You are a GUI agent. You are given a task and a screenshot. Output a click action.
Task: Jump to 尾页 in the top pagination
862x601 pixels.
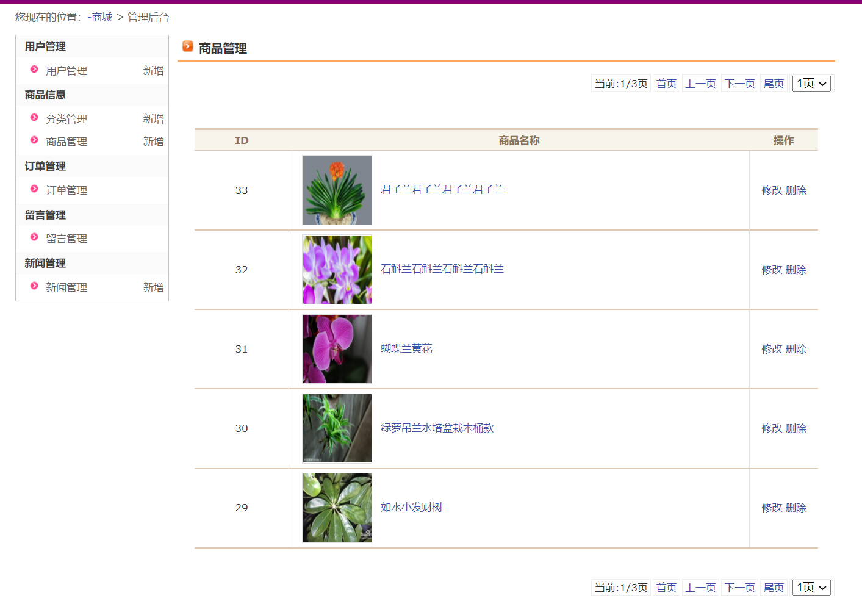click(x=774, y=84)
